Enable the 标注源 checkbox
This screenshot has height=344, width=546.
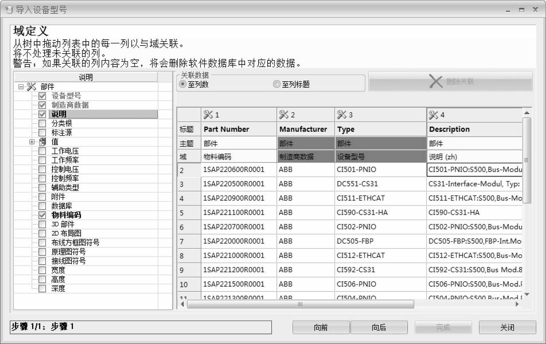[x=42, y=133]
